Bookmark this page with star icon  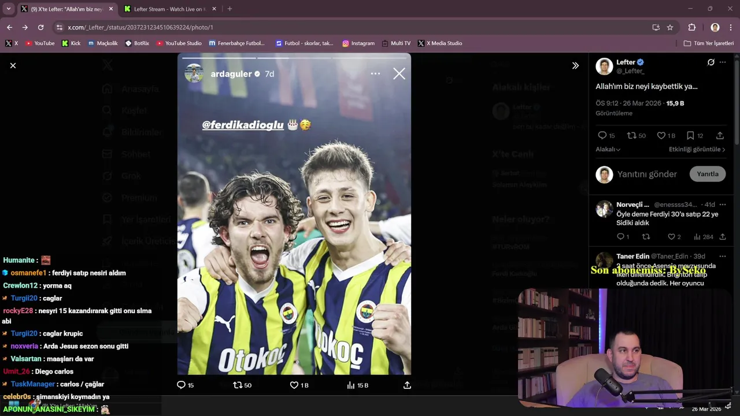[670, 27]
